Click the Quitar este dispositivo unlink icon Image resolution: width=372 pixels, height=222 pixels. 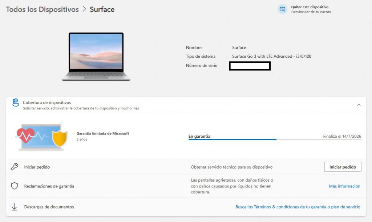[282, 9]
